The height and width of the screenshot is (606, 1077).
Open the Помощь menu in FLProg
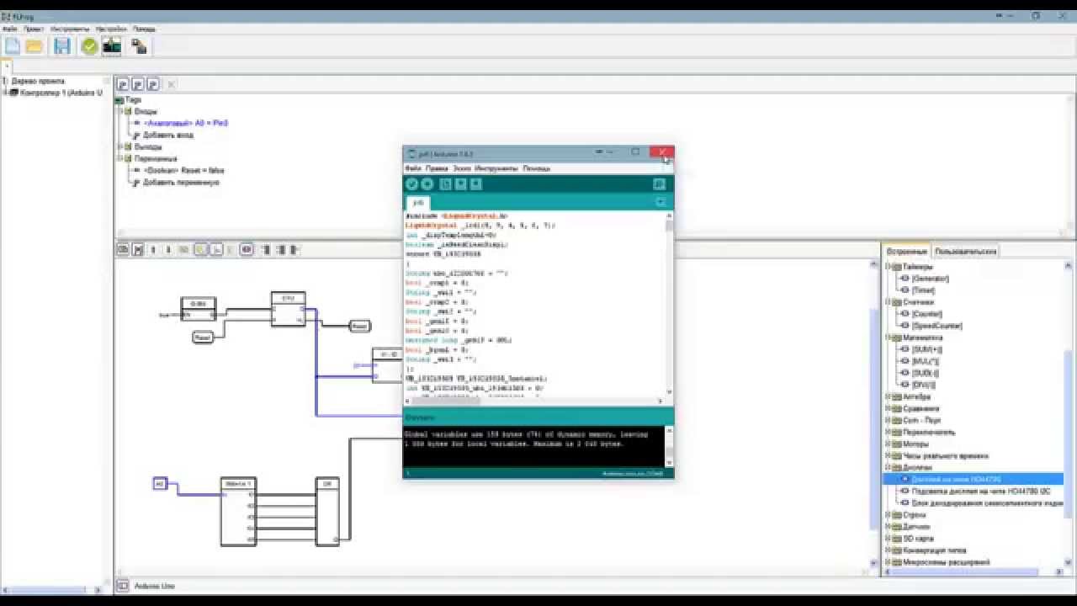point(143,29)
